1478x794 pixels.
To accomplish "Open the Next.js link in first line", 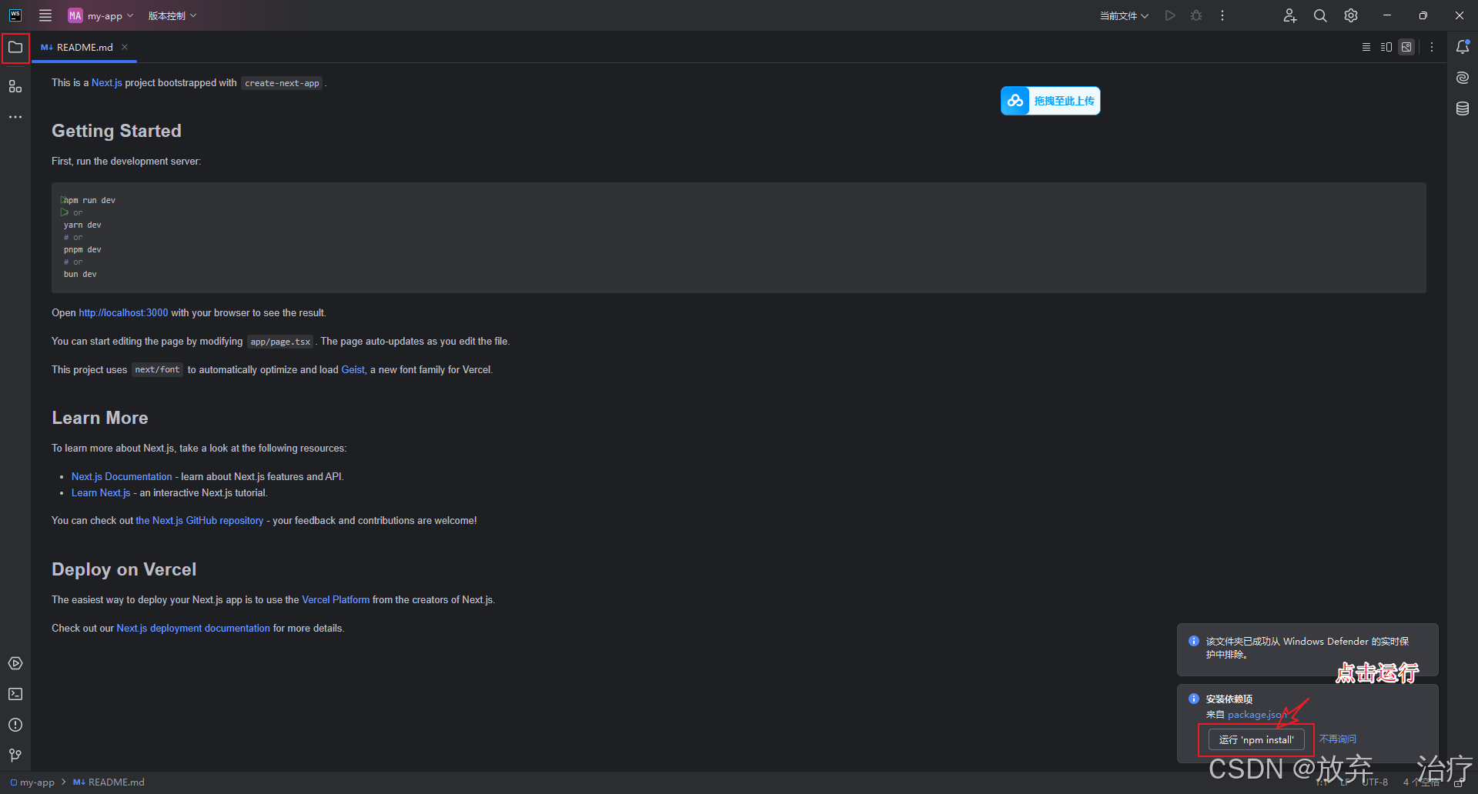I will 107,82.
